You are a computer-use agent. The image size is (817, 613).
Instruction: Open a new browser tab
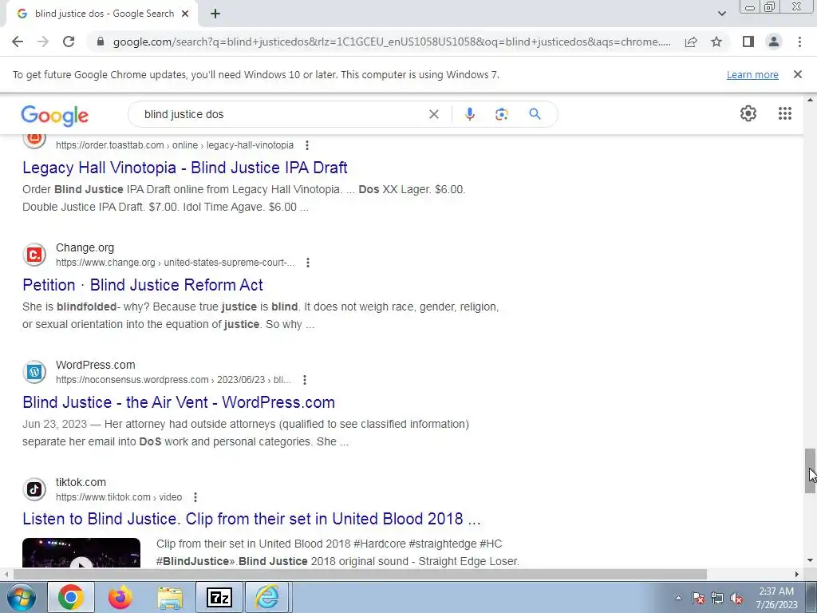click(215, 14)
